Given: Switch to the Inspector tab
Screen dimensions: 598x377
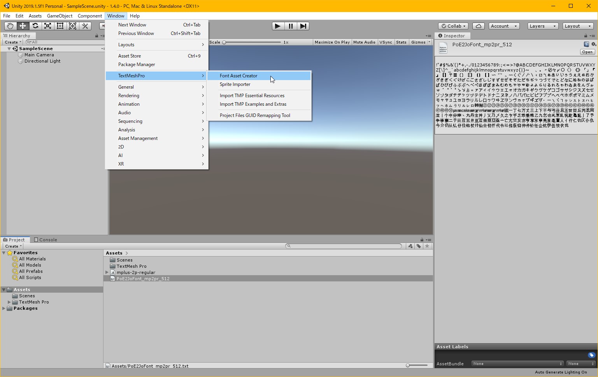Looking at the screenshot, I should point(451,36).
